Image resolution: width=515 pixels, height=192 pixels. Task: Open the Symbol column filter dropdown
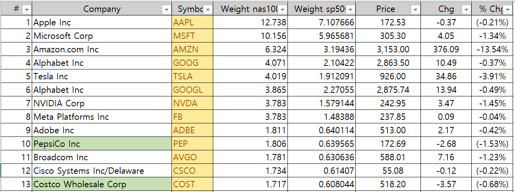[208, 10]
